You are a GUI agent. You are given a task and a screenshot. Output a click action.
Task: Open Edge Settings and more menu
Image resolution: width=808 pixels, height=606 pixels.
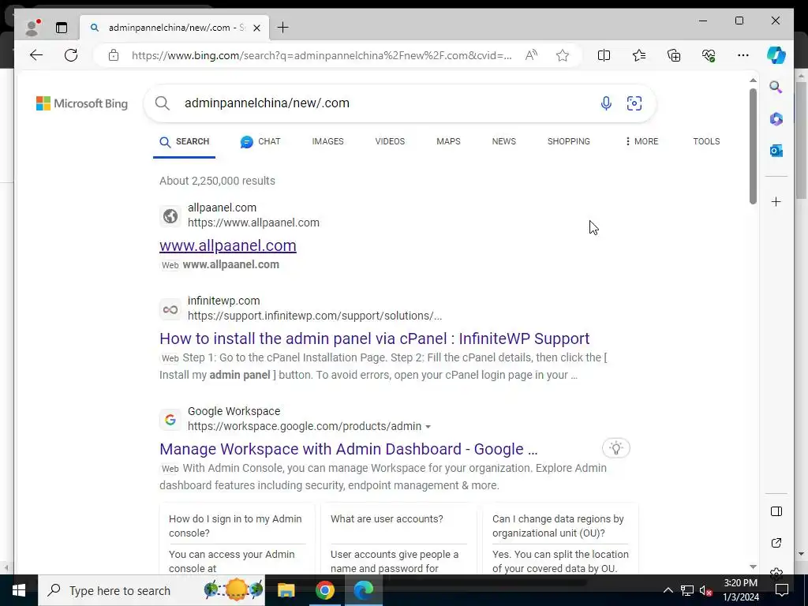click(743, 55)
